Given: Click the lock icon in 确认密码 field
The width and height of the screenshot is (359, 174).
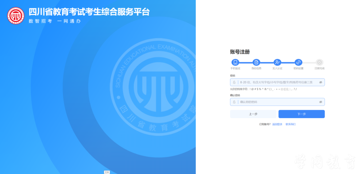Looking at the screenshot, I should point(234,102).
